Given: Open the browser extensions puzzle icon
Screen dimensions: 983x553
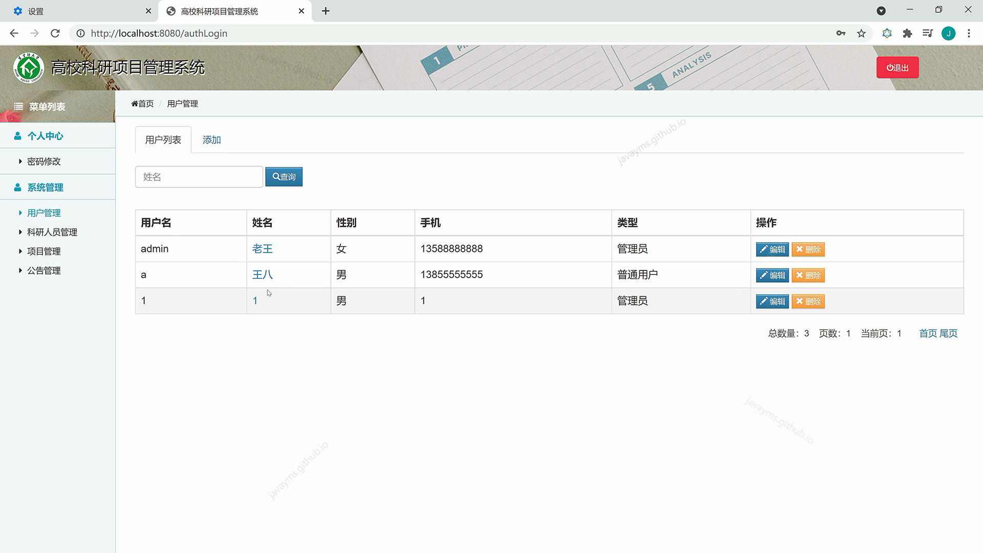Looking at the screenshot, I should (x=907, y=33).
